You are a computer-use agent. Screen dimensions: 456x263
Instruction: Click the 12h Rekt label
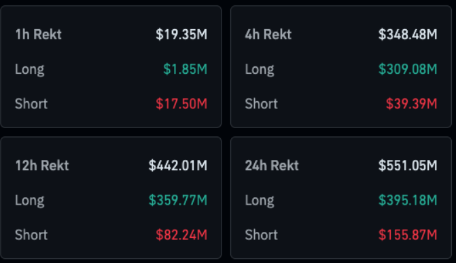click(42, 165)
